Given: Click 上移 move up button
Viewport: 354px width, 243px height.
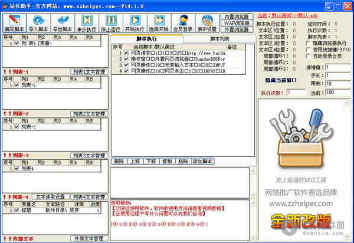Looking at the screenshot, I should coord(135,162).
